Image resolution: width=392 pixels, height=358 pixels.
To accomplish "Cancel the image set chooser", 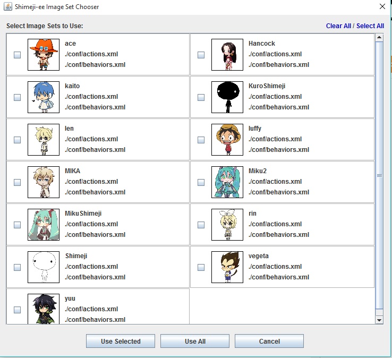I will pyautogui.click(x=269, y=341).
